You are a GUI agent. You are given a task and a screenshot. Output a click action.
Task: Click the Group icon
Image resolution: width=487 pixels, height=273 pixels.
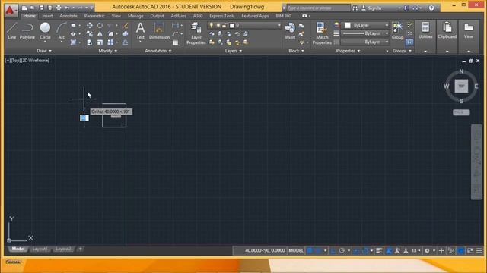397,30
